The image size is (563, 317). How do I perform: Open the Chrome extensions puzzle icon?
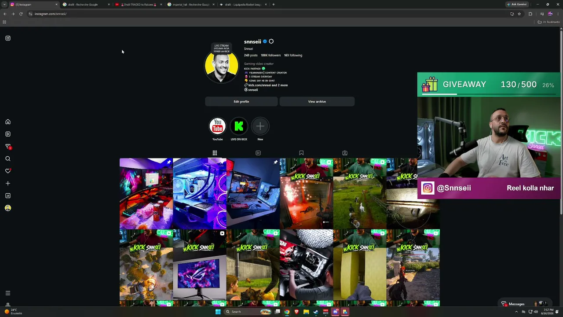pyautogui.click(x=530, y=14)
